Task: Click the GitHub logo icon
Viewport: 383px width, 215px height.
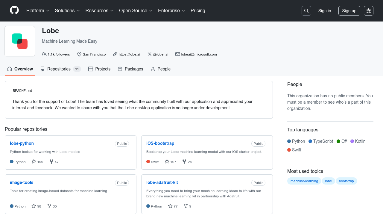Action: [14, 10]
